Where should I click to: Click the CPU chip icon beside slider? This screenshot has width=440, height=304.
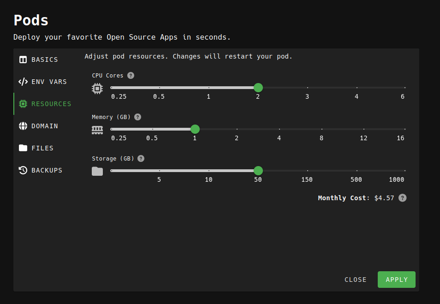97,88
